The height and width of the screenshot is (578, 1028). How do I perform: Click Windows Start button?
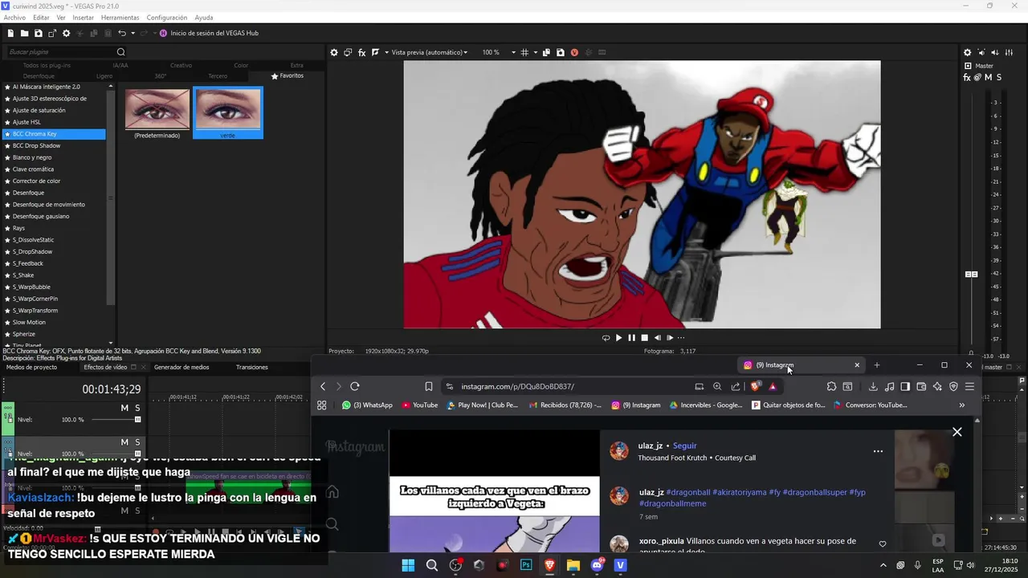point(408,565)
